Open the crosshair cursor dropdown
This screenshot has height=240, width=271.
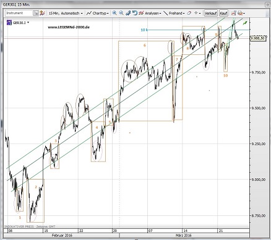197,13
